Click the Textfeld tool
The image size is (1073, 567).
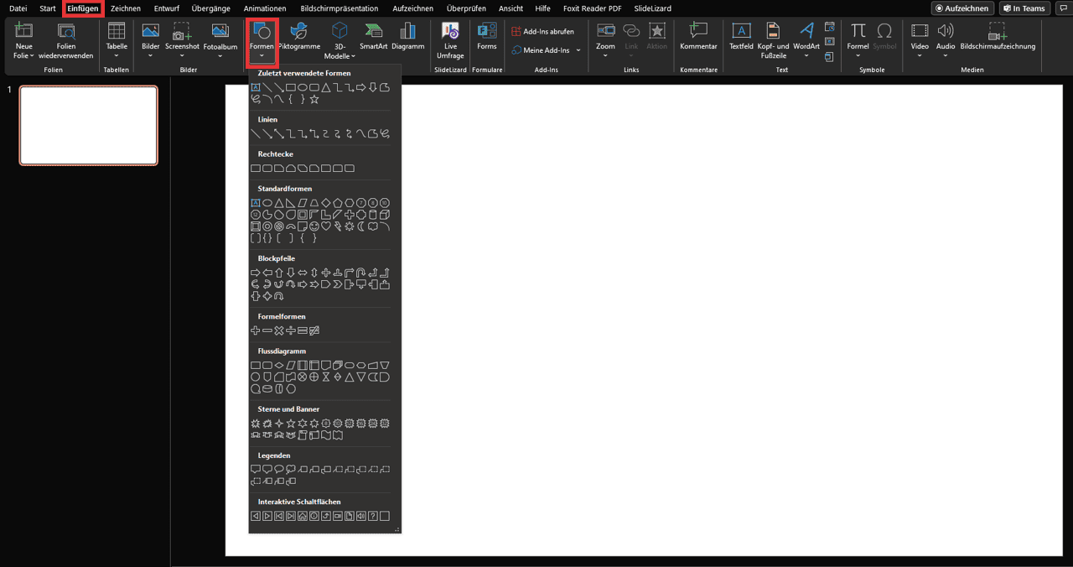741,38
